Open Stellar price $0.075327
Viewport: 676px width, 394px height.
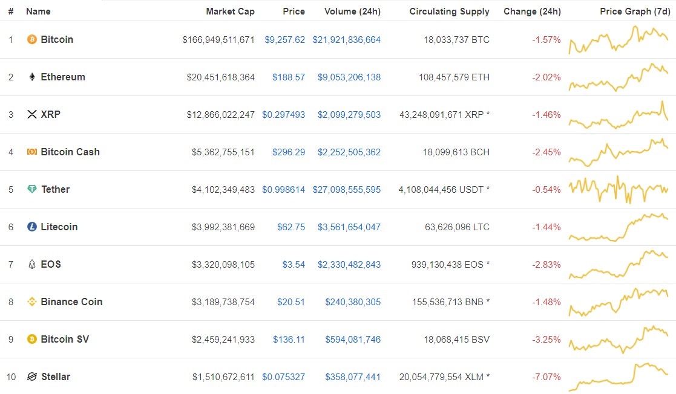point(283,377)
